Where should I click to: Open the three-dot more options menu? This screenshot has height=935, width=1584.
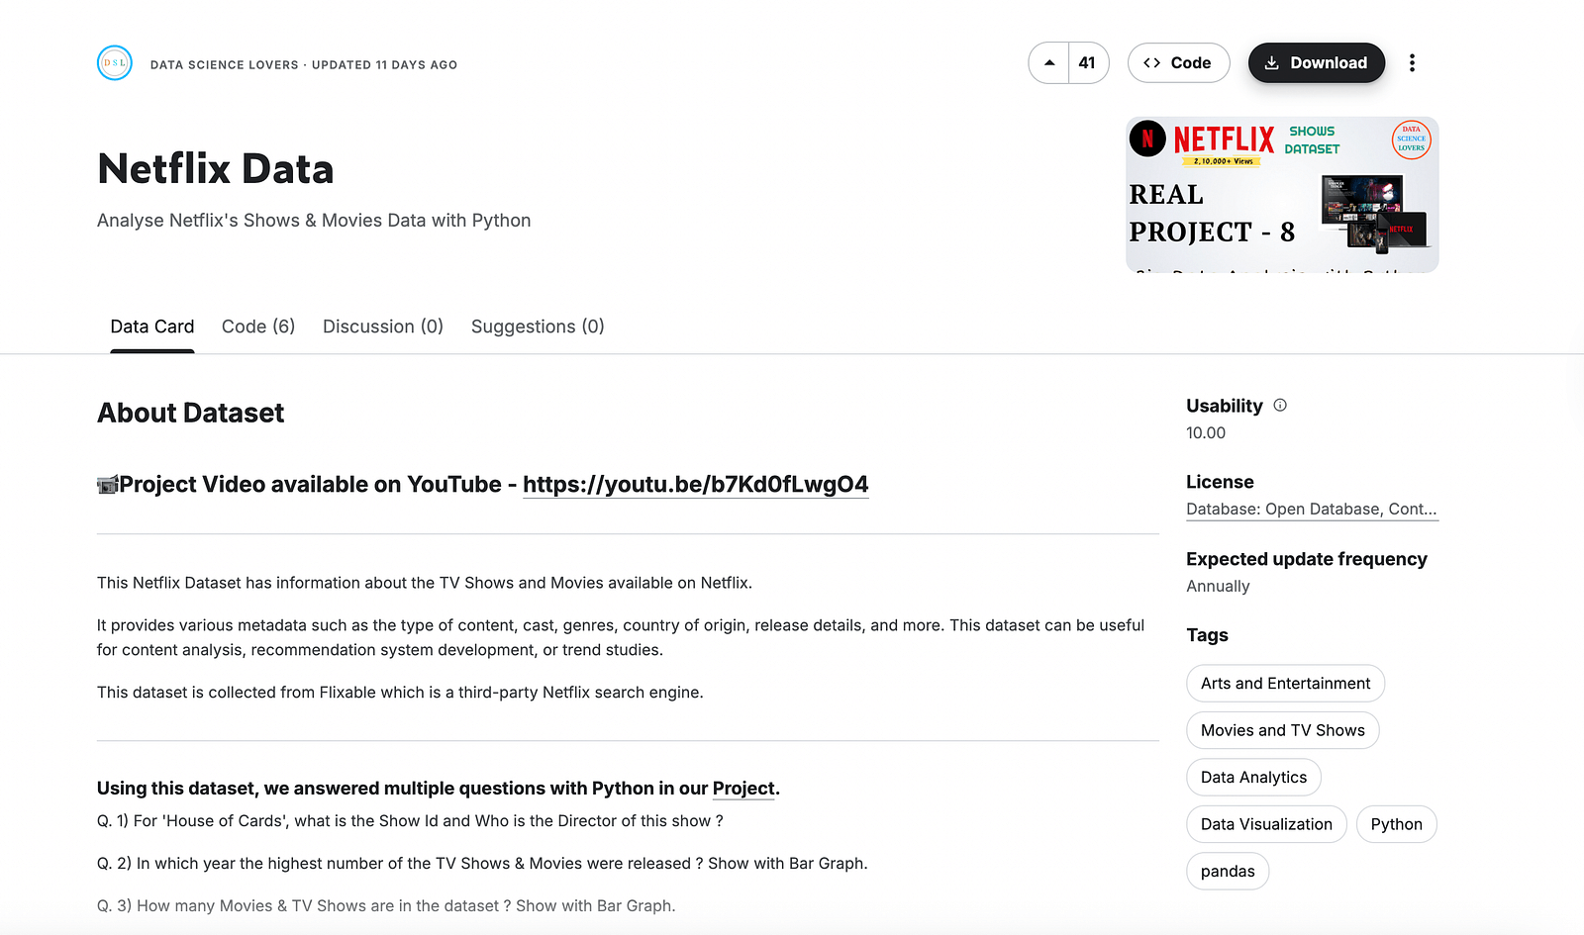[x=1412, y=63]
